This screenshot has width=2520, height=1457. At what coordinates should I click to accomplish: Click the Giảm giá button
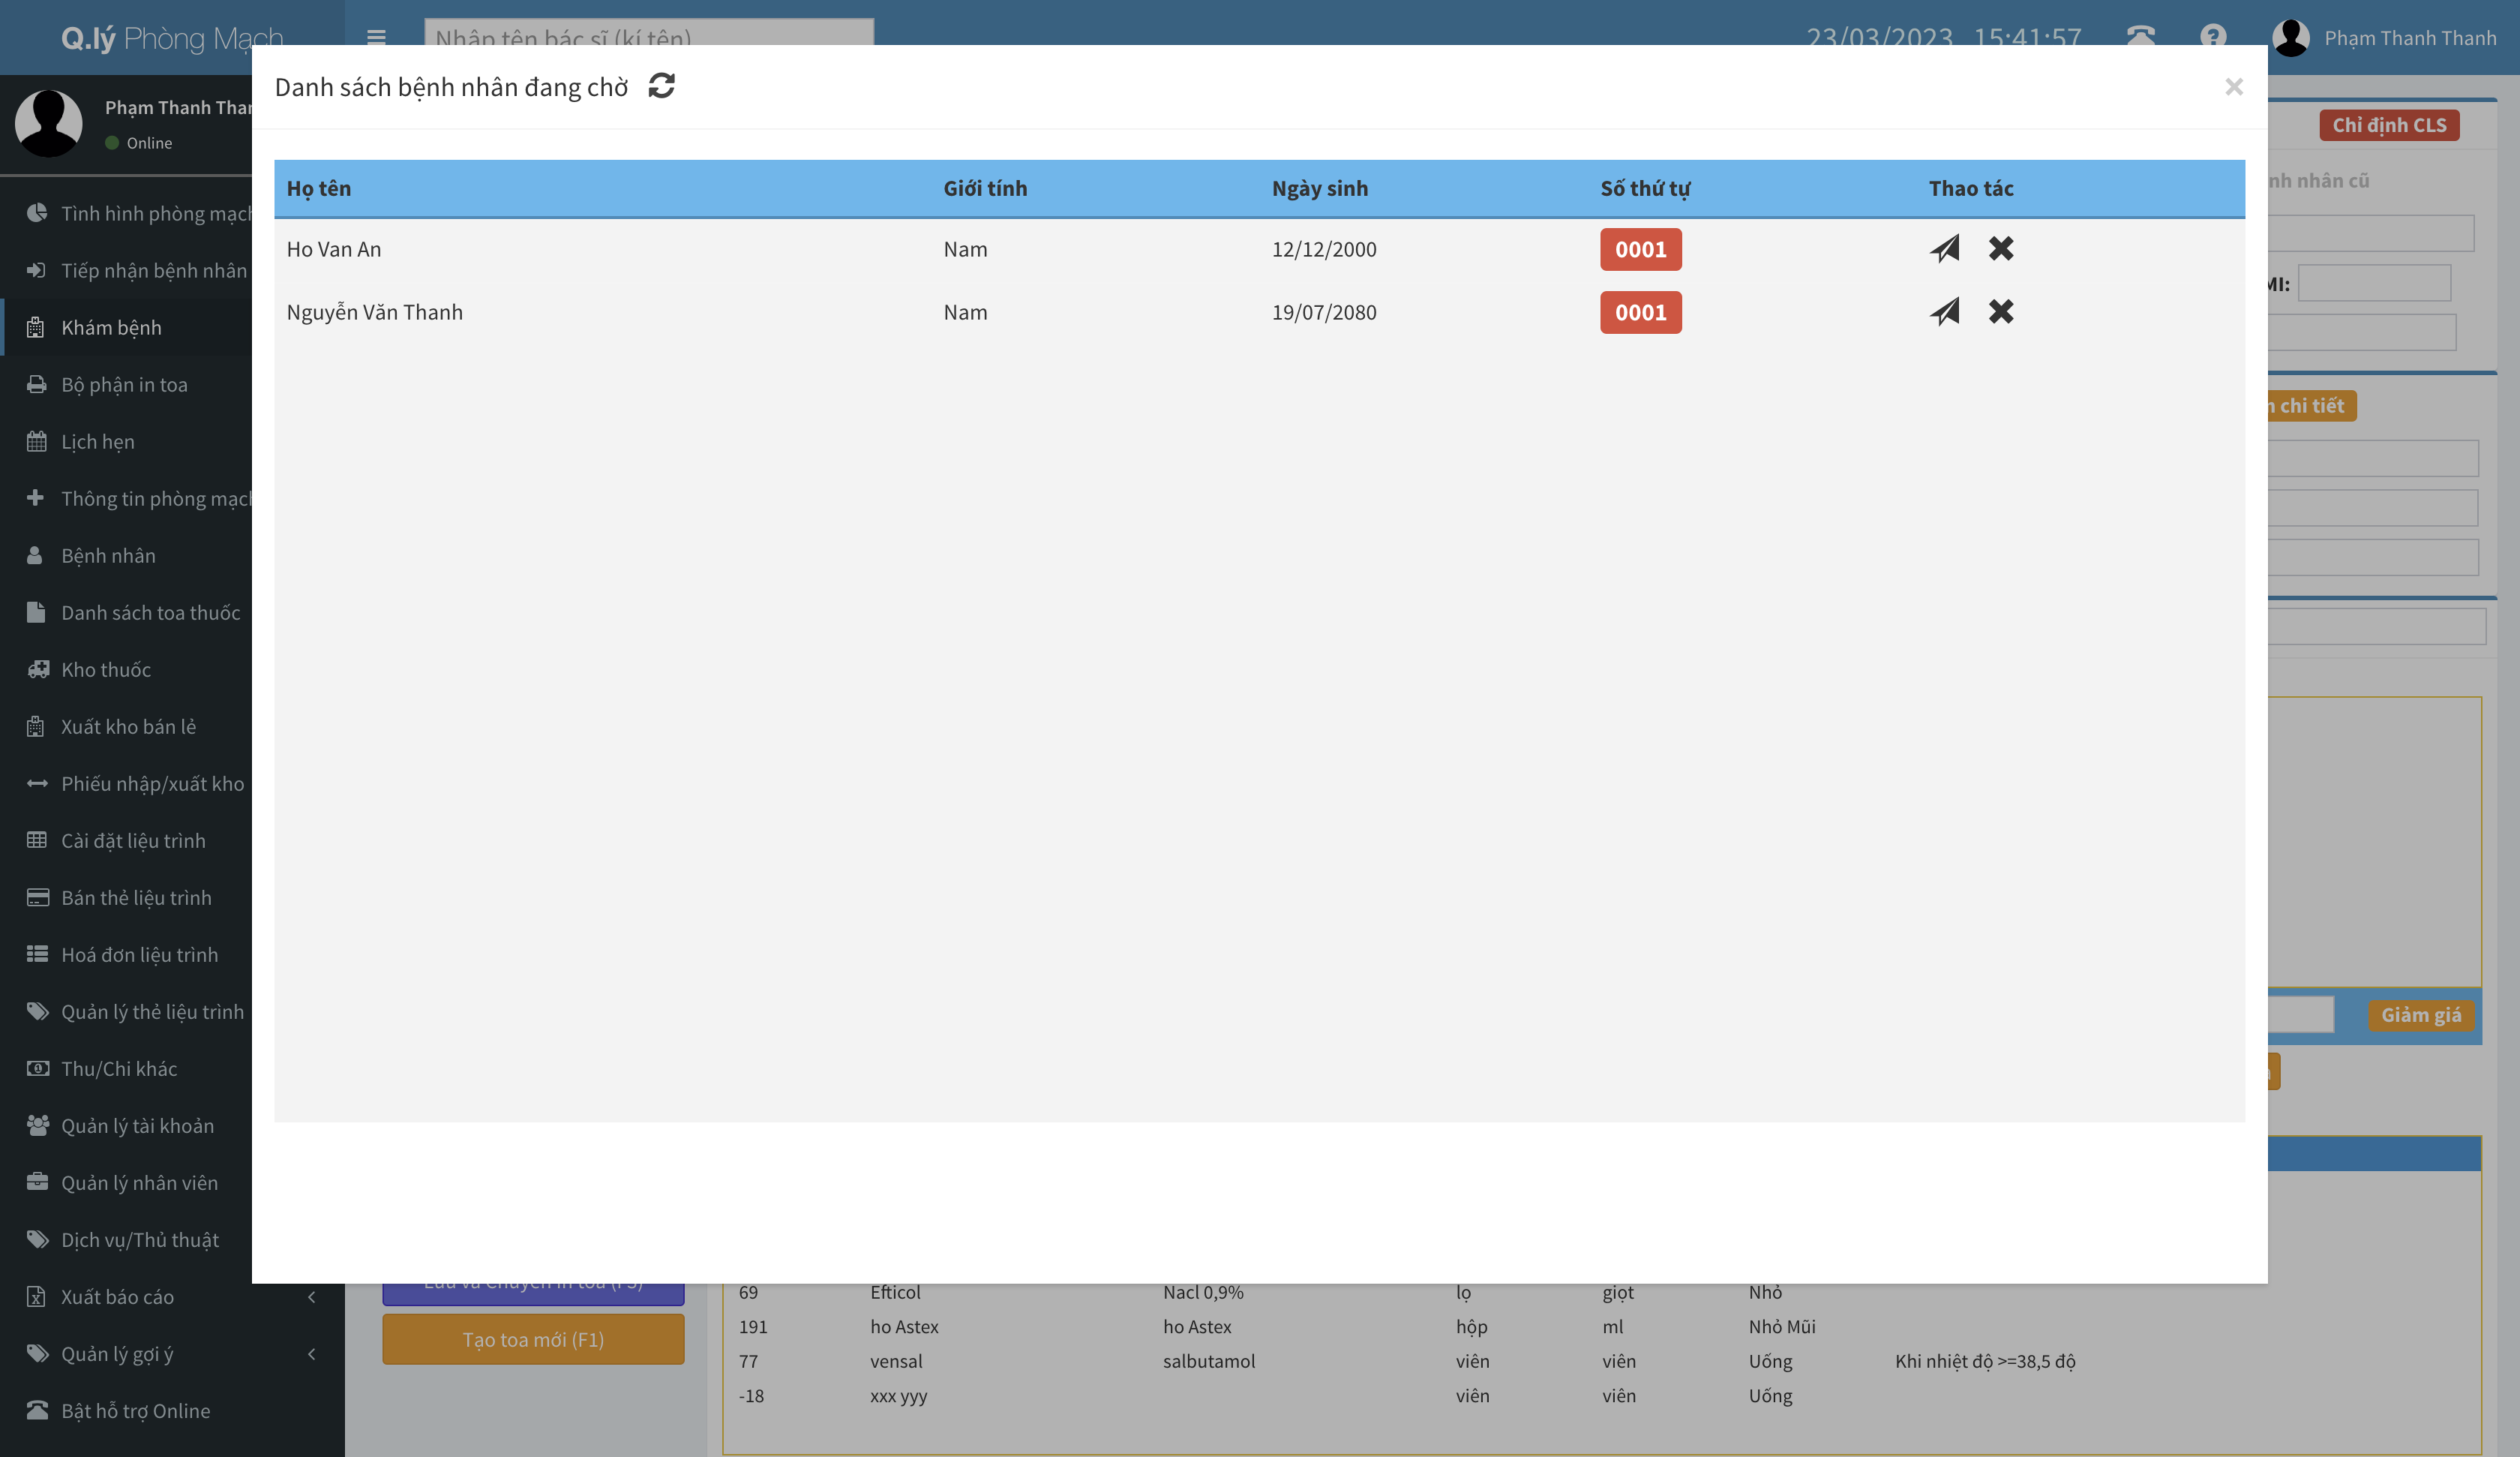(x=2421, y=1014)
